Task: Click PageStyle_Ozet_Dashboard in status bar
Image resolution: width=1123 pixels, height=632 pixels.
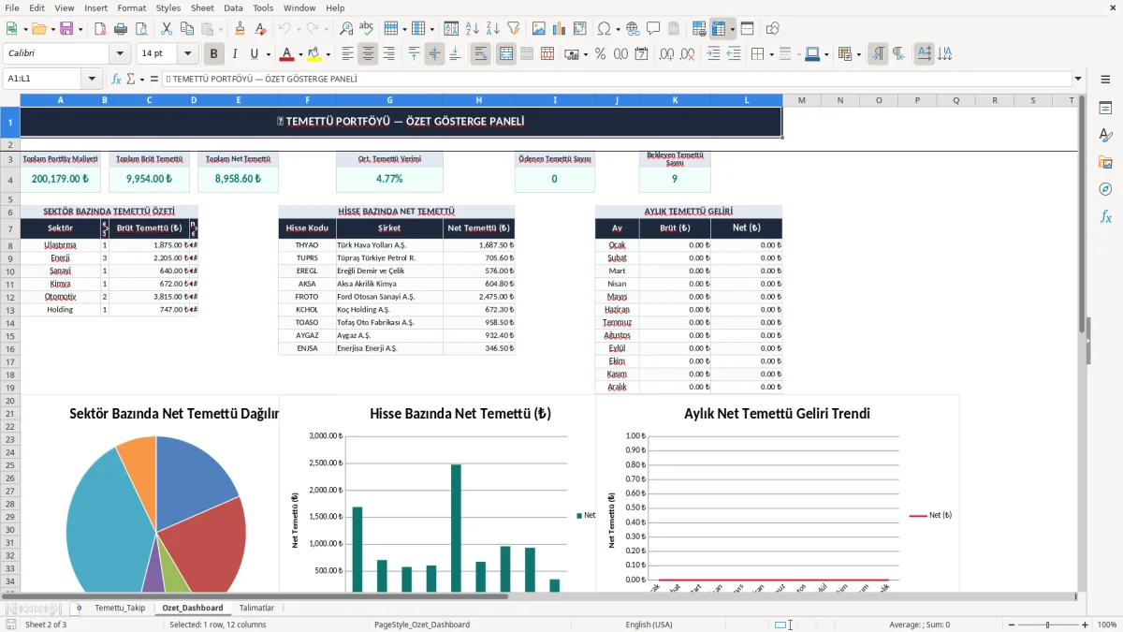Action: point(422,625)
